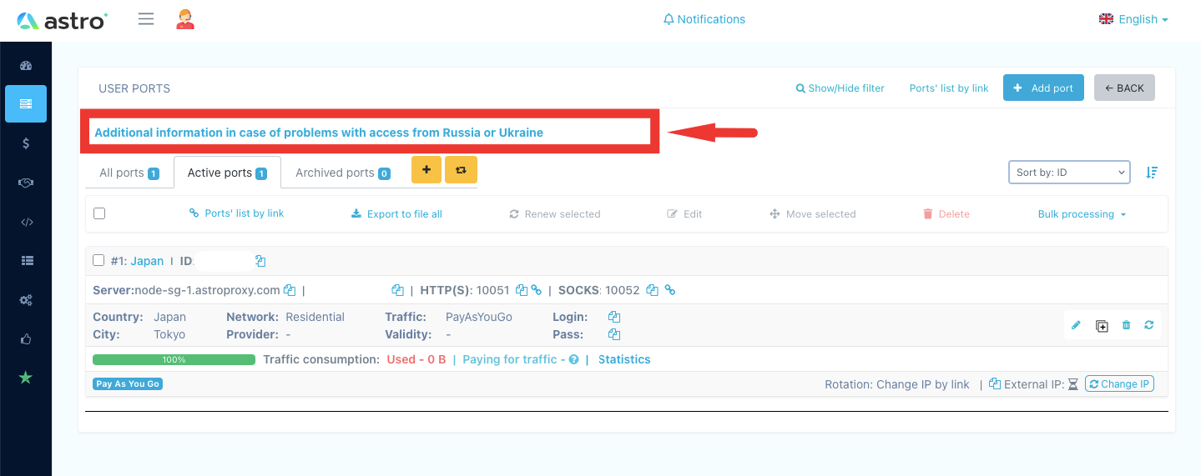Viewport: 1201px width, 476px height.
Task: Click the trash icon for Japan port
Action: click(1126, 325)
